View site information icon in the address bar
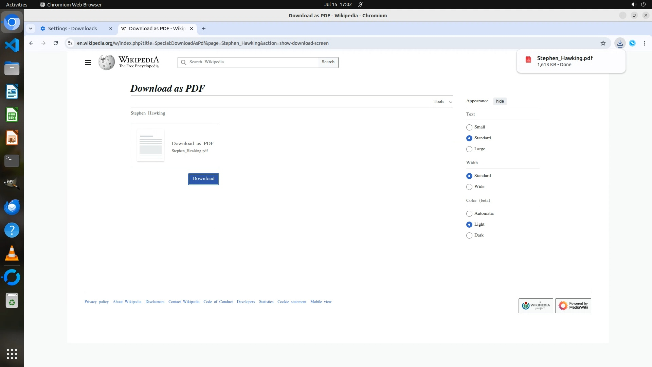652x367 pixels. coord(70,43)
